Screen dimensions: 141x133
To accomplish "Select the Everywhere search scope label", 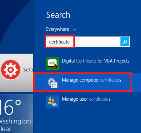I will point(58,29).
